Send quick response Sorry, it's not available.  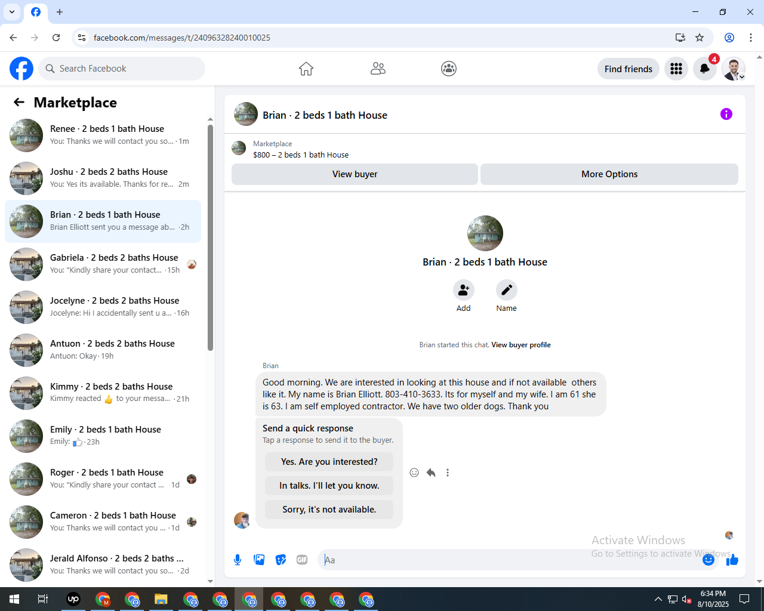click(329, 510)
